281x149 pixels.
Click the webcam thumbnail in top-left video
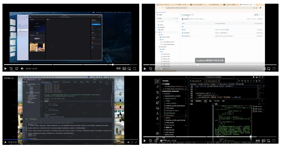[37, 47]
